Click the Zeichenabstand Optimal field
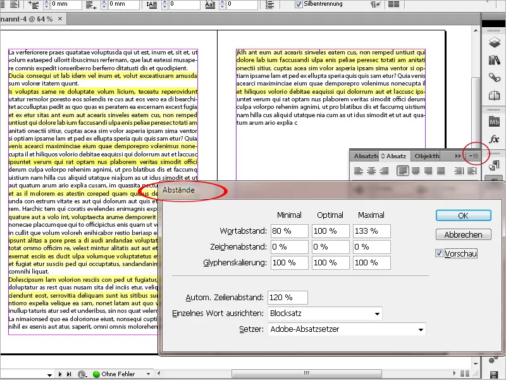 pyautogui.click(x=330, y=247)
